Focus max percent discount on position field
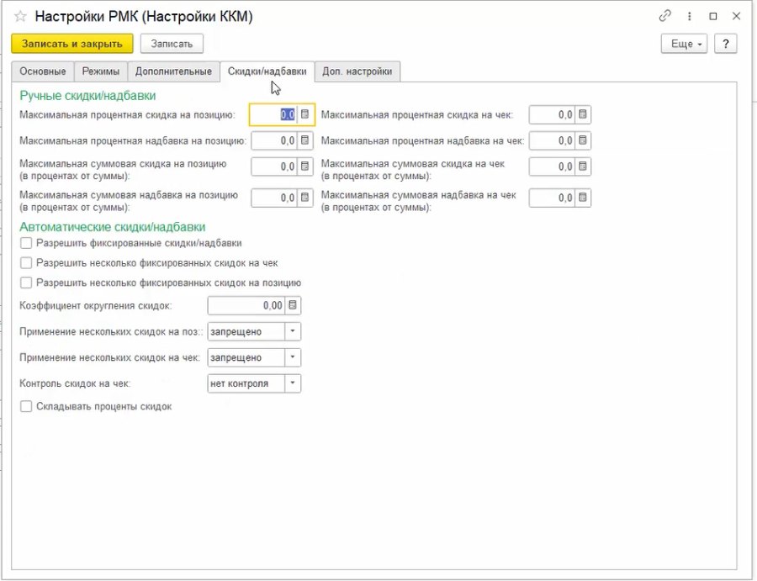This screenshot has width=757, height=581. [x=273, y=115]
